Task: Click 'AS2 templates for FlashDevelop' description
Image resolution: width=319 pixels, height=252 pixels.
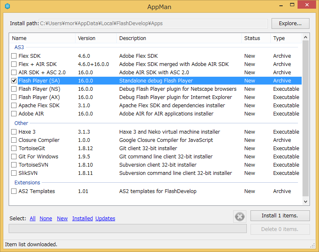Action: [x=158, y=191]
